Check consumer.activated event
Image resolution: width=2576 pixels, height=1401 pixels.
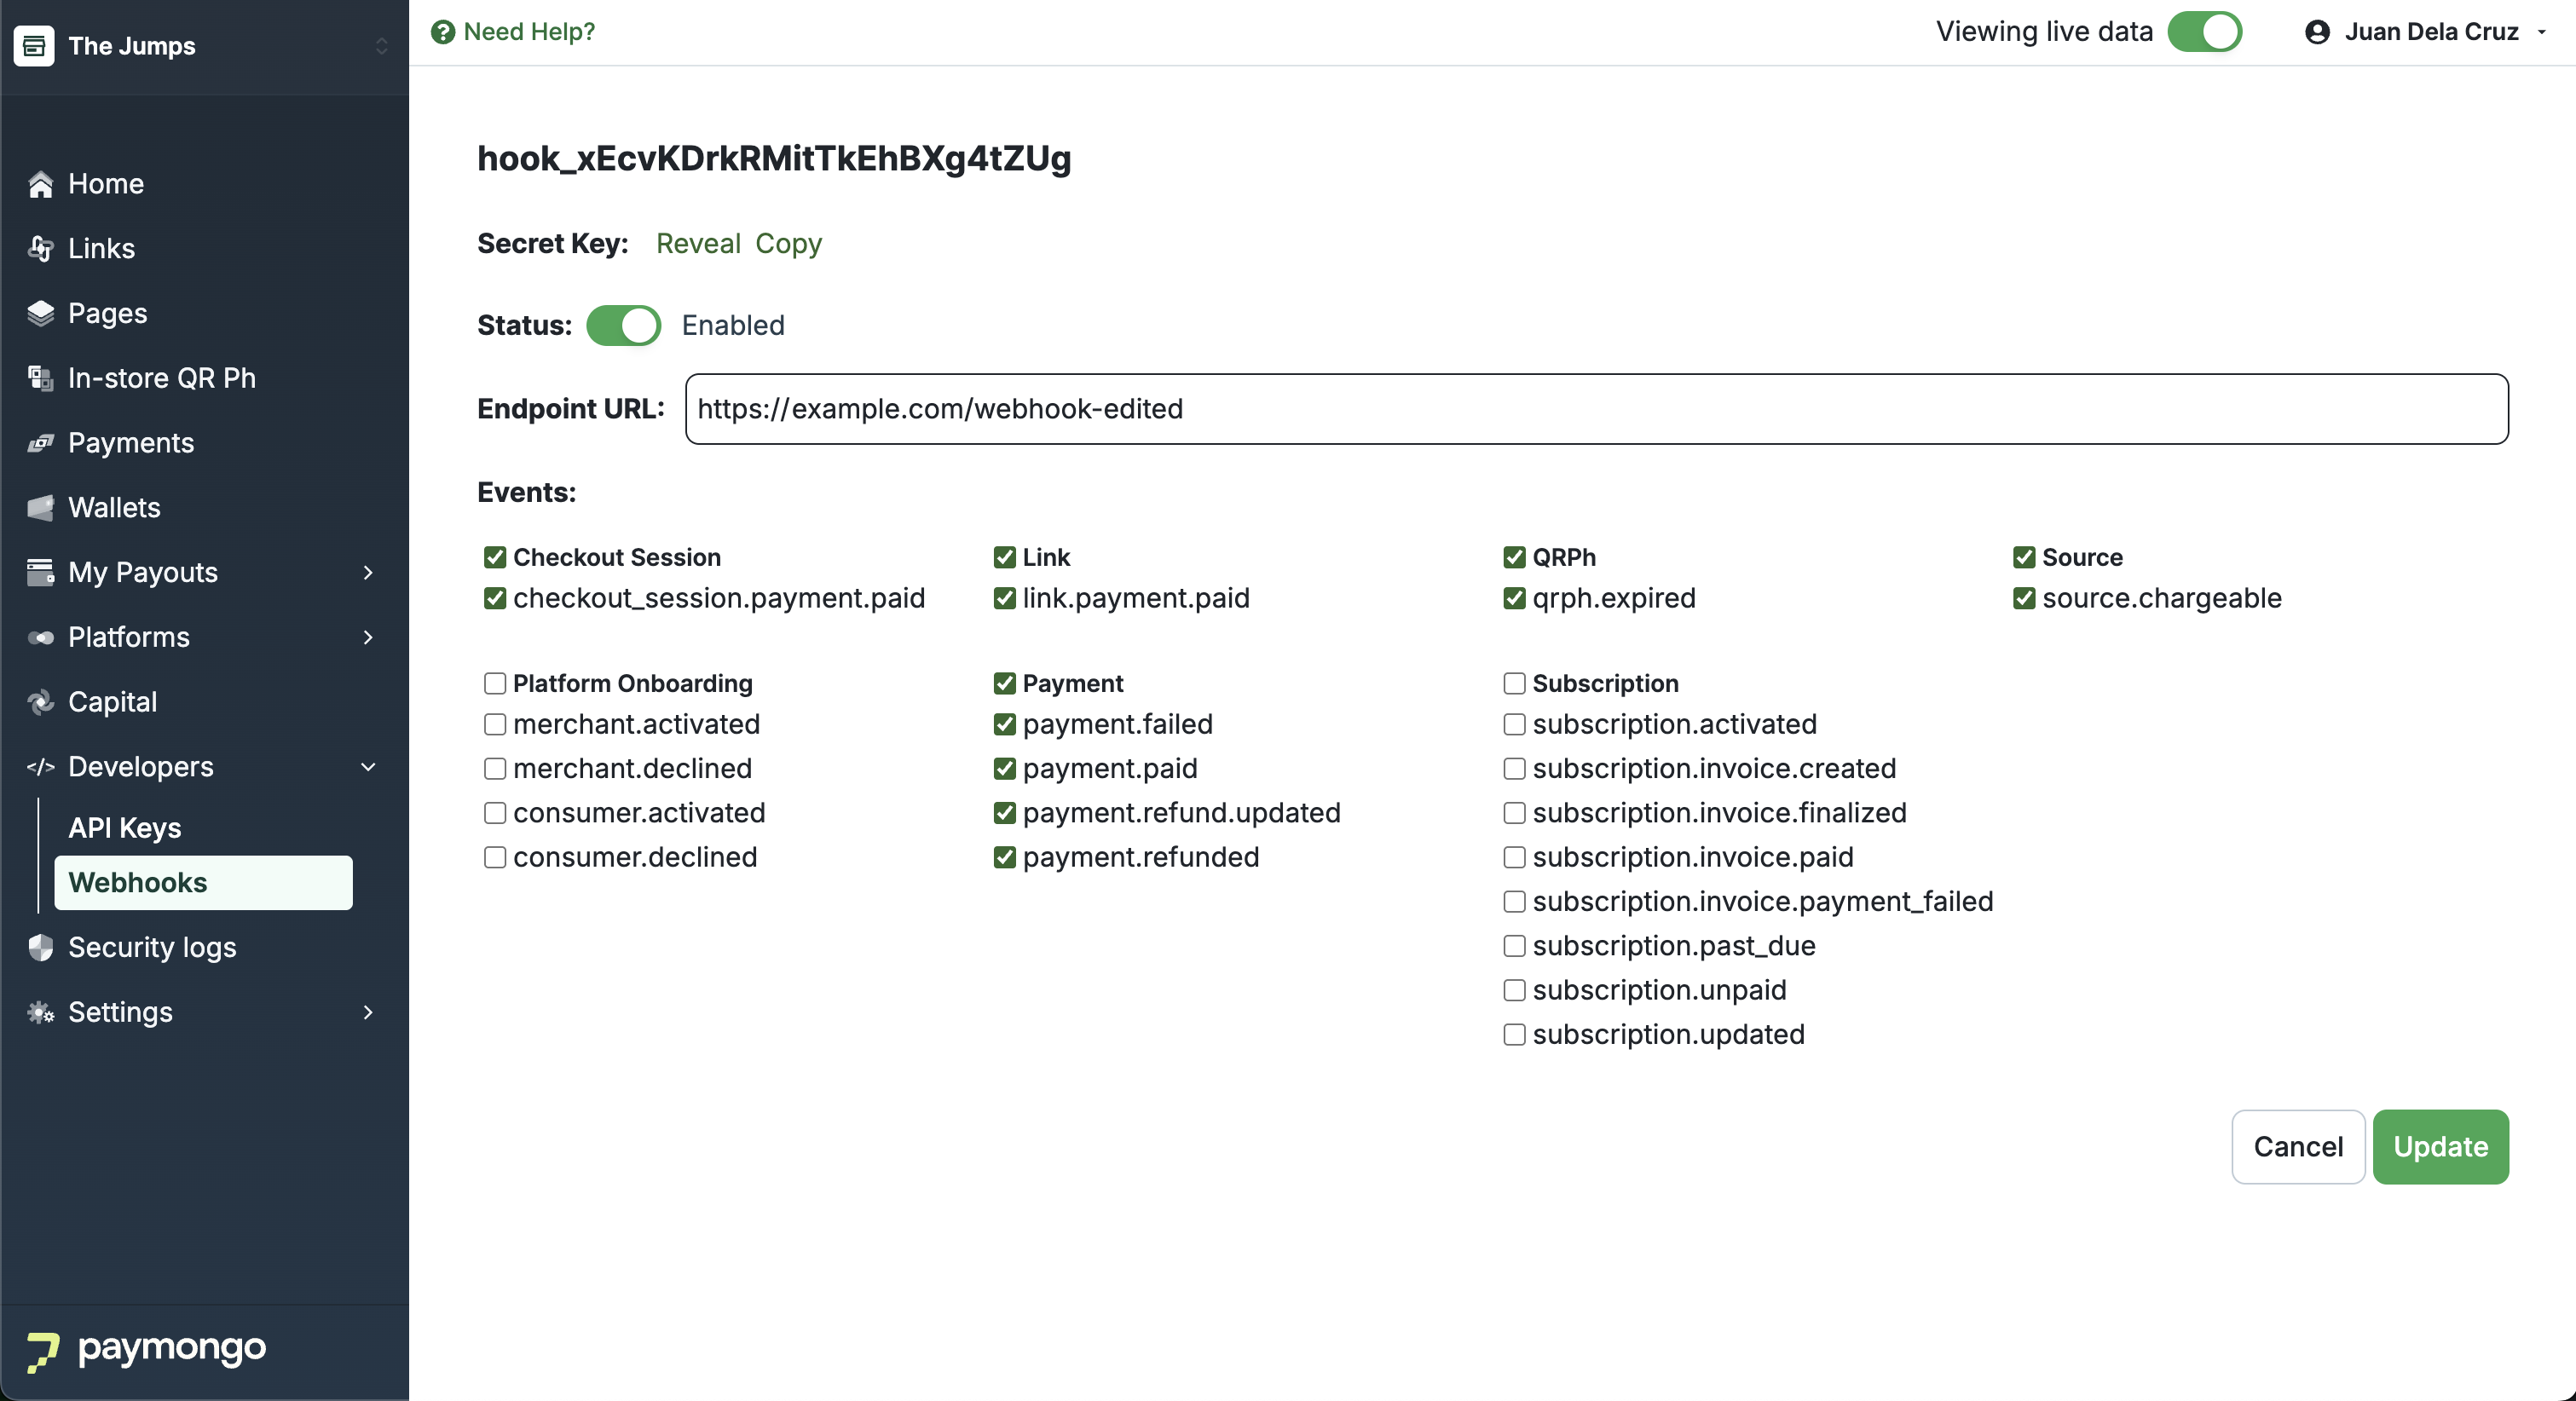coord(495,813)
